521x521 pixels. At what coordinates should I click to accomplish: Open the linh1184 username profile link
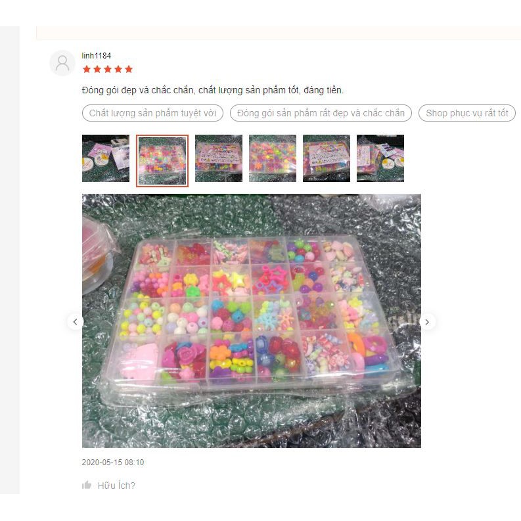(x=97, y=55)
